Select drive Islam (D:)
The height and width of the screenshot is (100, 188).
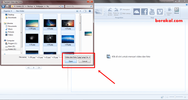pos(10,46)
